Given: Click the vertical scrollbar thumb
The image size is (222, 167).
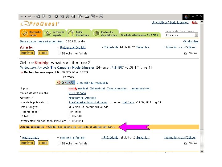Looking at the screenshot, I should 202,77.
